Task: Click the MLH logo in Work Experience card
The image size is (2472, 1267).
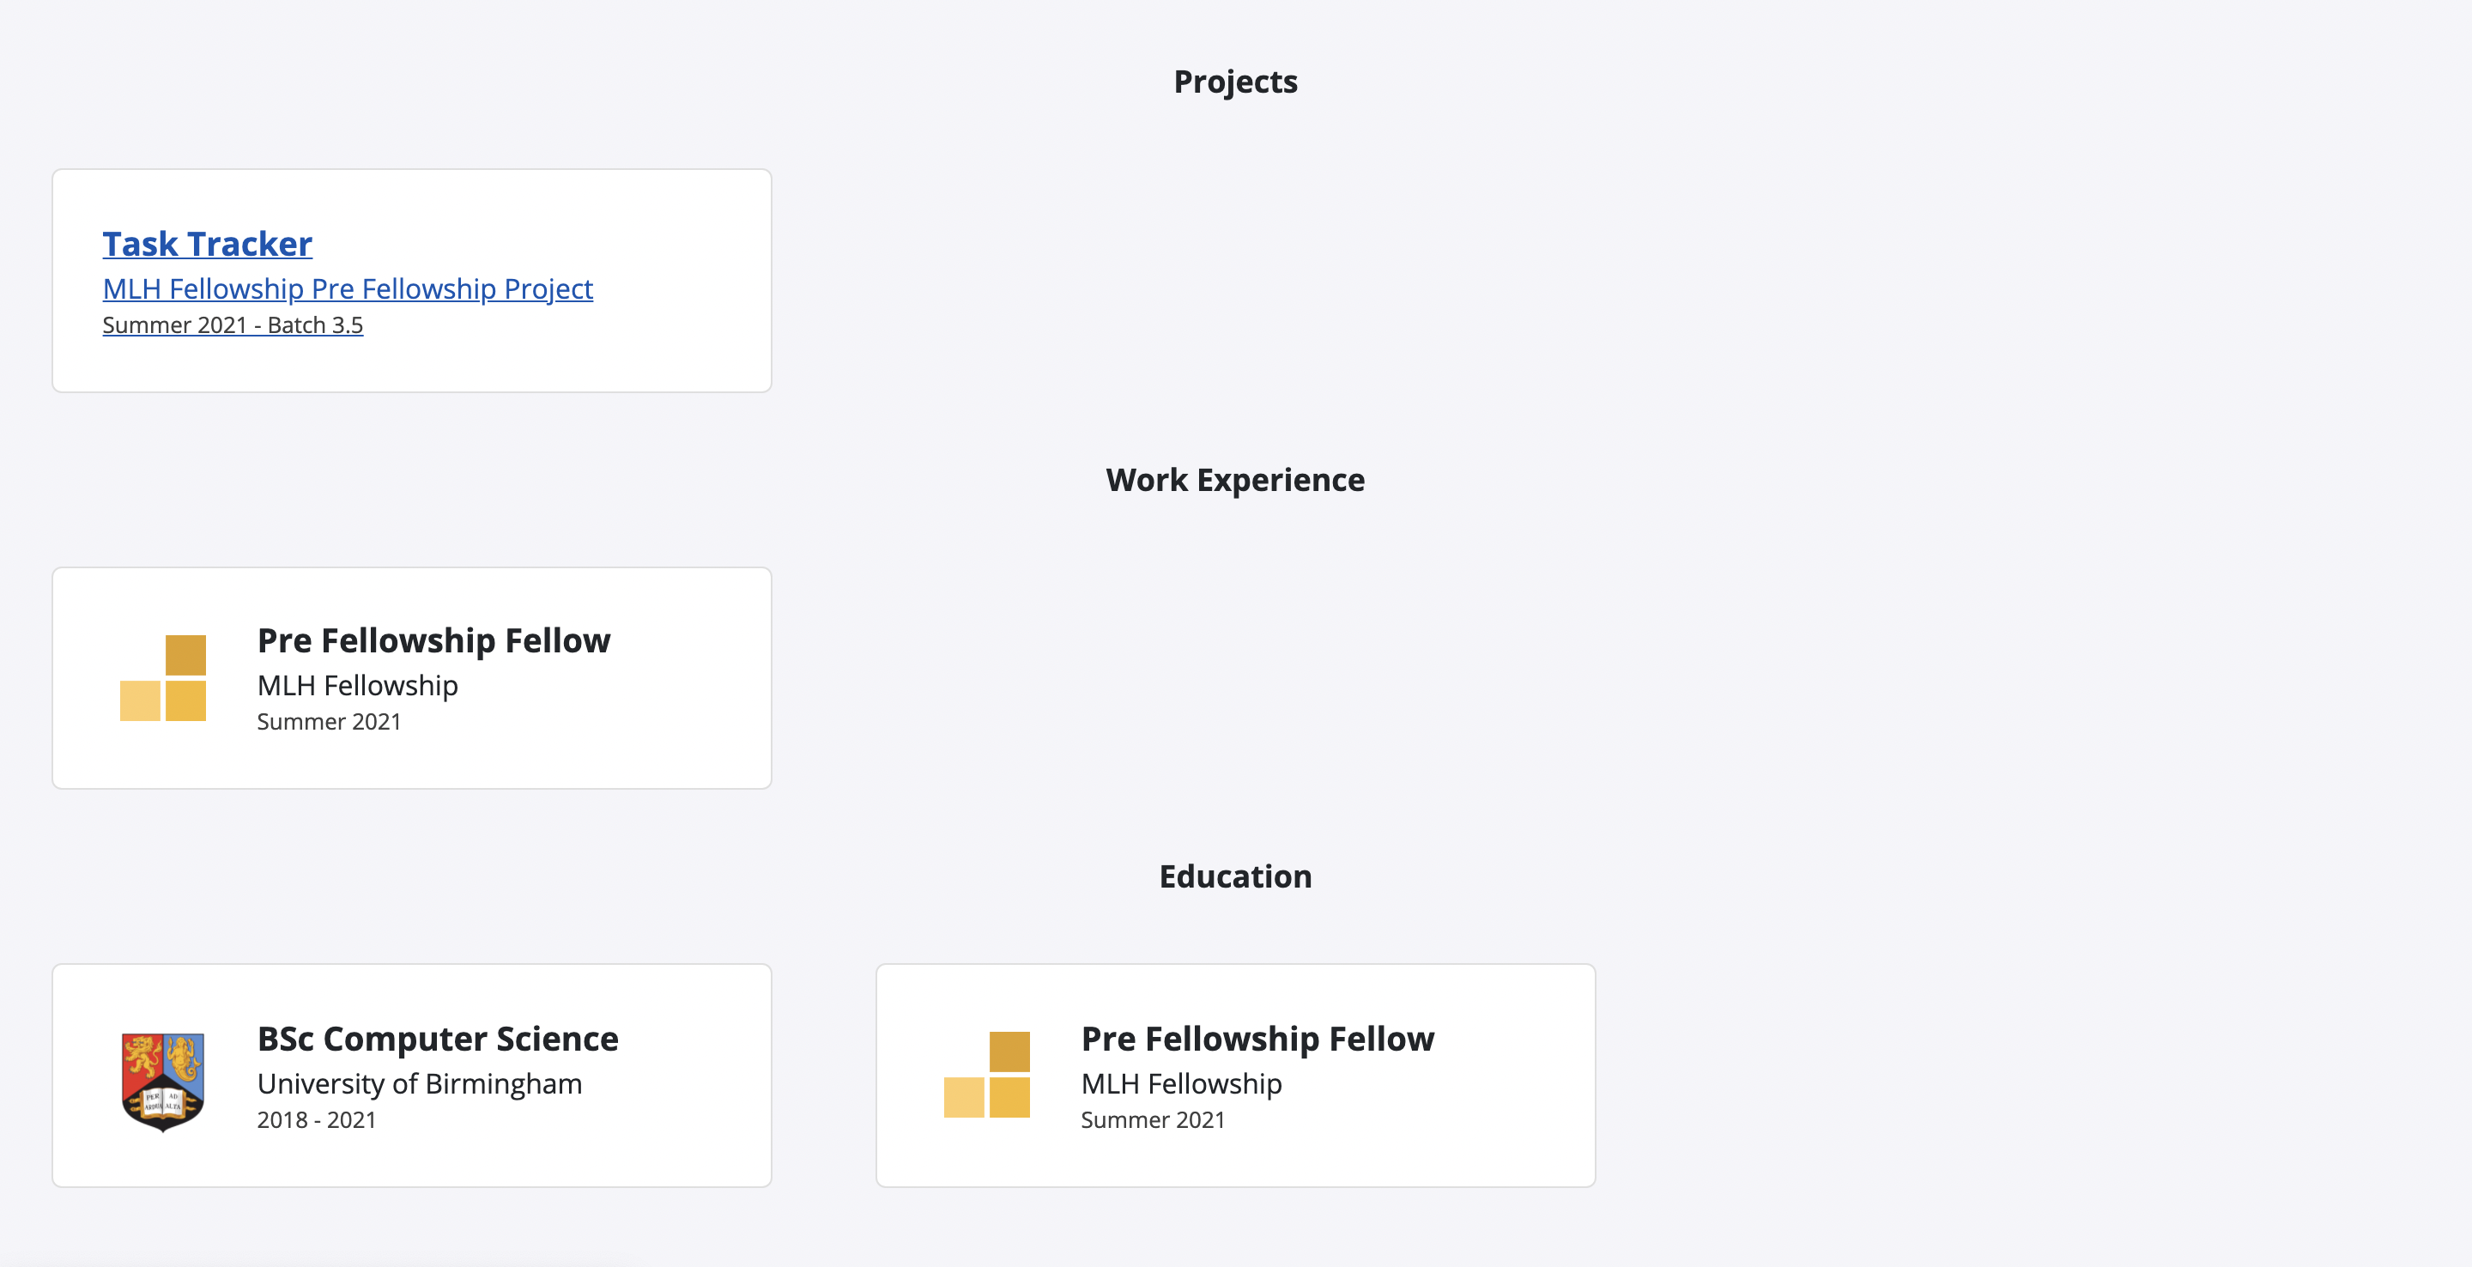Action: pos(163,677)
